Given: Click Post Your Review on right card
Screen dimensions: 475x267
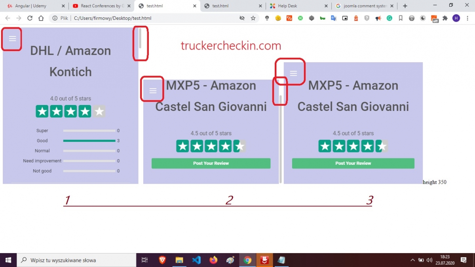Looking at the screenshot, I should [353, 163].
